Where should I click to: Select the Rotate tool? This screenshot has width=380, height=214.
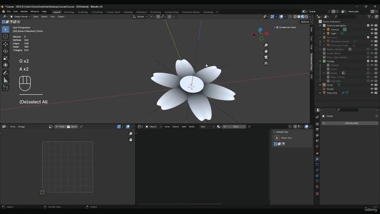pos(5,51)
